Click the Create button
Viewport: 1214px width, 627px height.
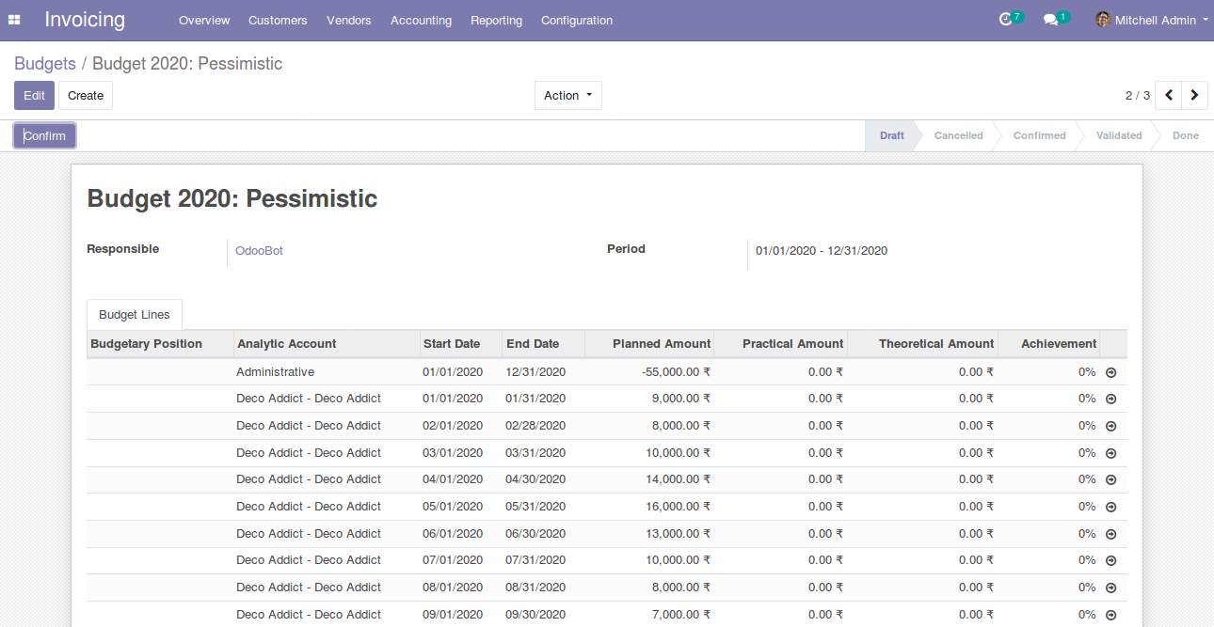[86, 95]
